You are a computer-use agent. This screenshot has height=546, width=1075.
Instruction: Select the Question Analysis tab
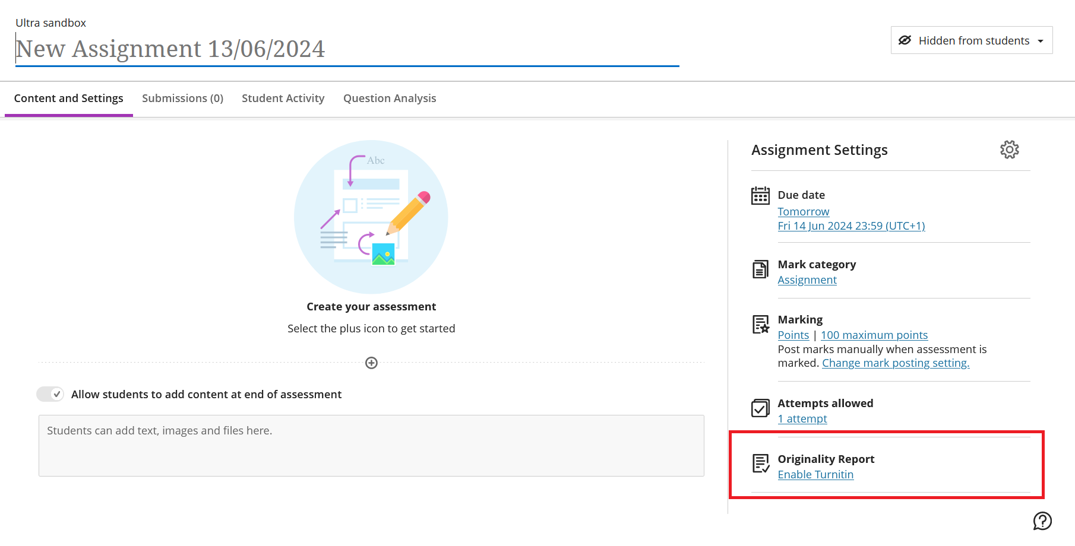pyautogui.click(x=390, y=99)
